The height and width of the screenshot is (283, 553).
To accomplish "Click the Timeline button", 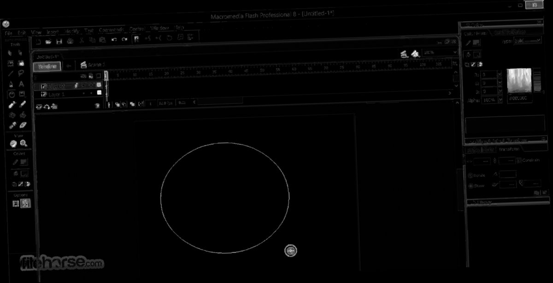I will click(47, 66).
